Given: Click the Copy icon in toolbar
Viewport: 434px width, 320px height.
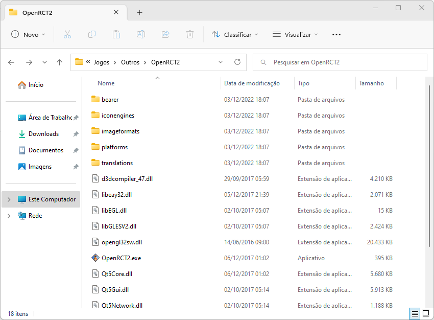Looking at the screenshot, I should click(91, 35).
